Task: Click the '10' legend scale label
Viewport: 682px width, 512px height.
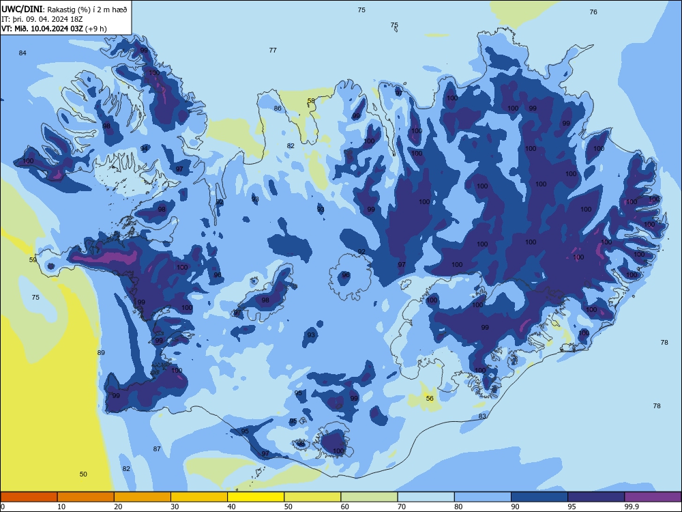Action: 61,507
